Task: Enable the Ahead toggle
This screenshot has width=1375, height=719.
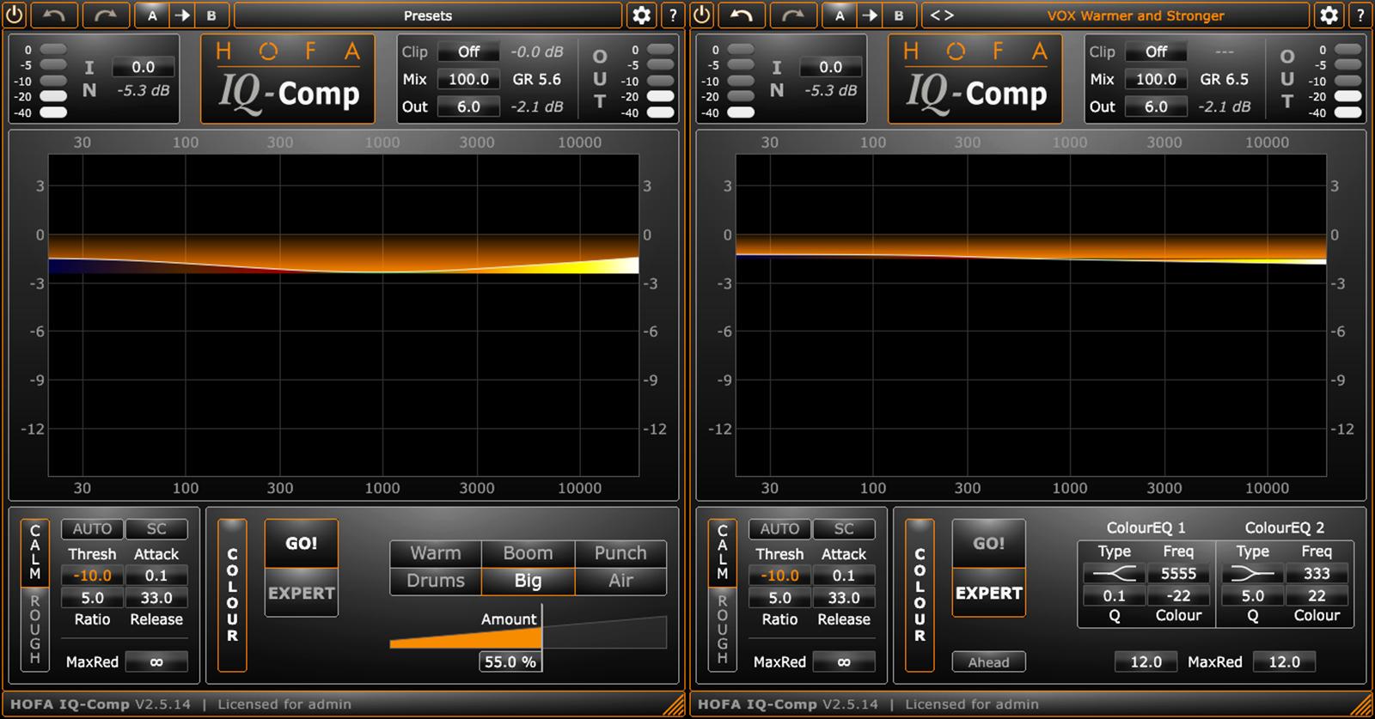Action: click(988, 662)
